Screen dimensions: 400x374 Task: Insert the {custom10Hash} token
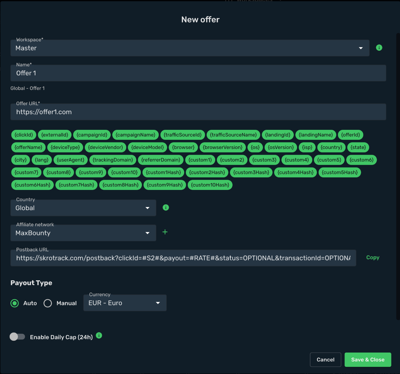click(x=210, y=185)
